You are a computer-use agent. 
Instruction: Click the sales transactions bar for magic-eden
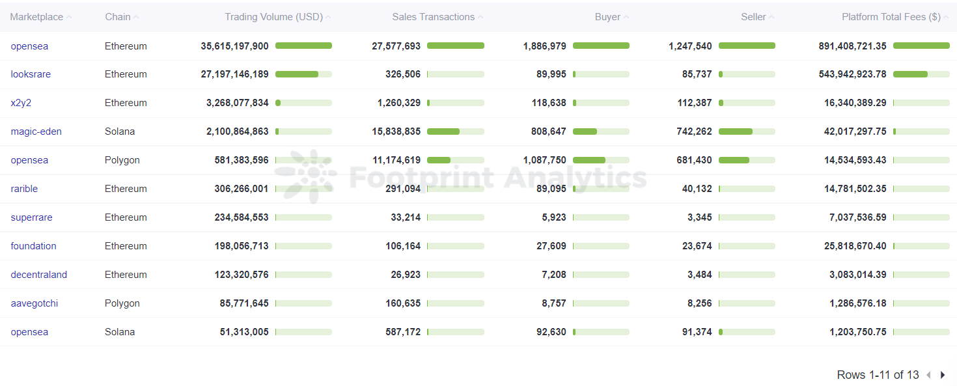[x=456, y=131]
